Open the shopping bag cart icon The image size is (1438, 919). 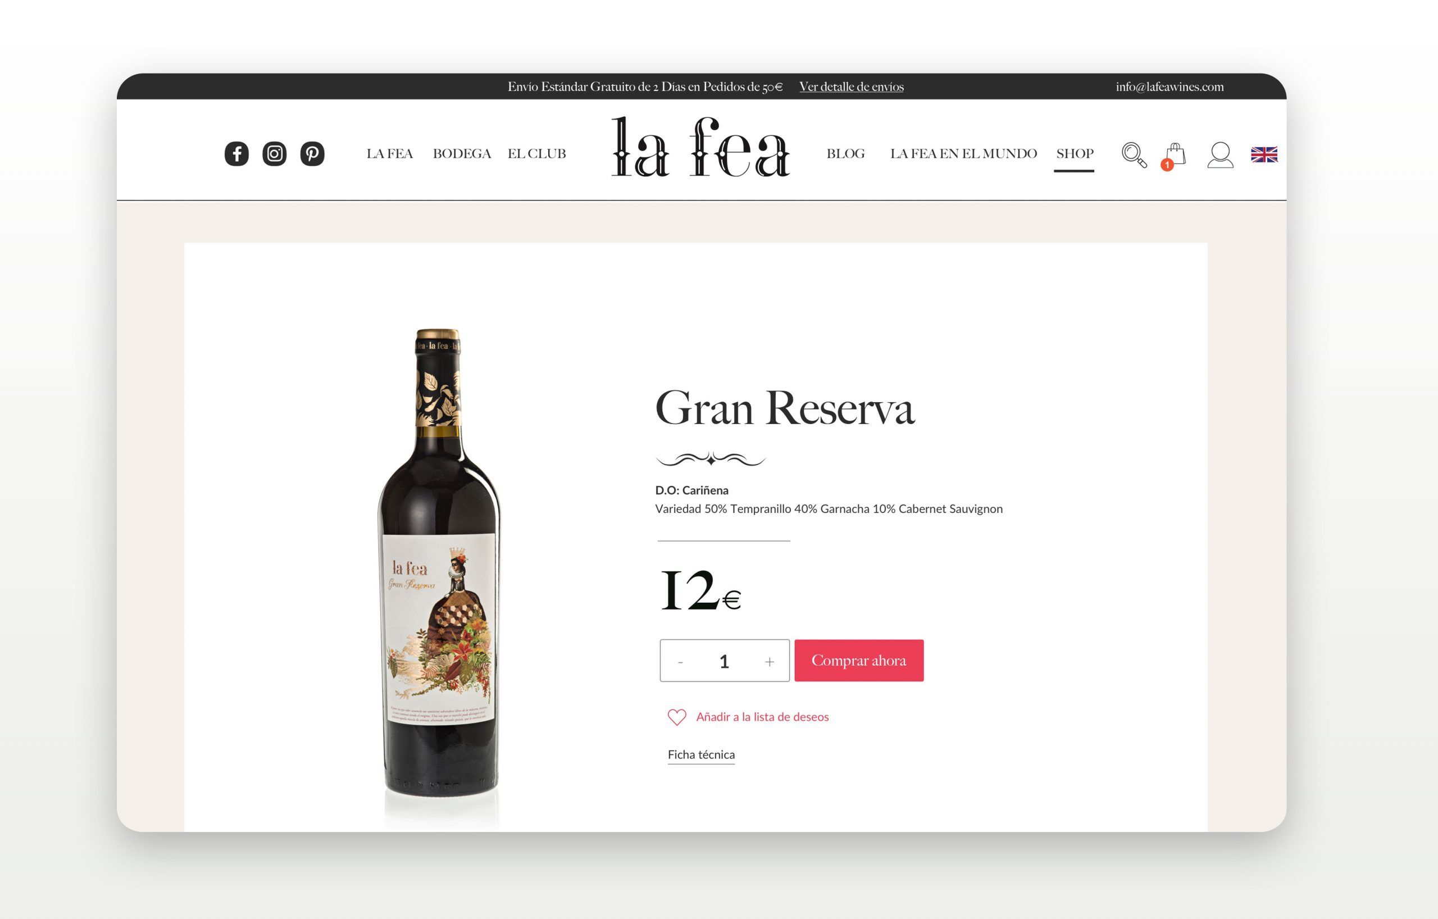[1173, 156]
